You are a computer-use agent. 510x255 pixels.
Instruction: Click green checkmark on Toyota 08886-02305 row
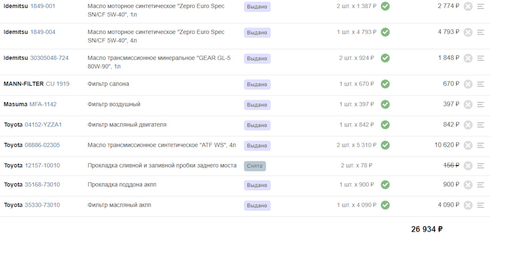pos(385,145)
